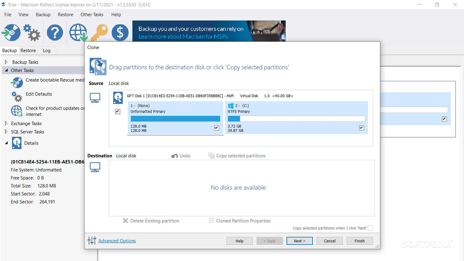Viewport: 464px width, 261px height.
Task: Click the Check for product updates globe icon
Action: [17, 111]
